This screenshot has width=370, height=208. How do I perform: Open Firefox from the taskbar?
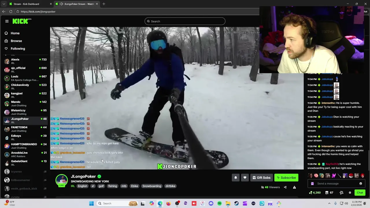click(x=169, y=203)
